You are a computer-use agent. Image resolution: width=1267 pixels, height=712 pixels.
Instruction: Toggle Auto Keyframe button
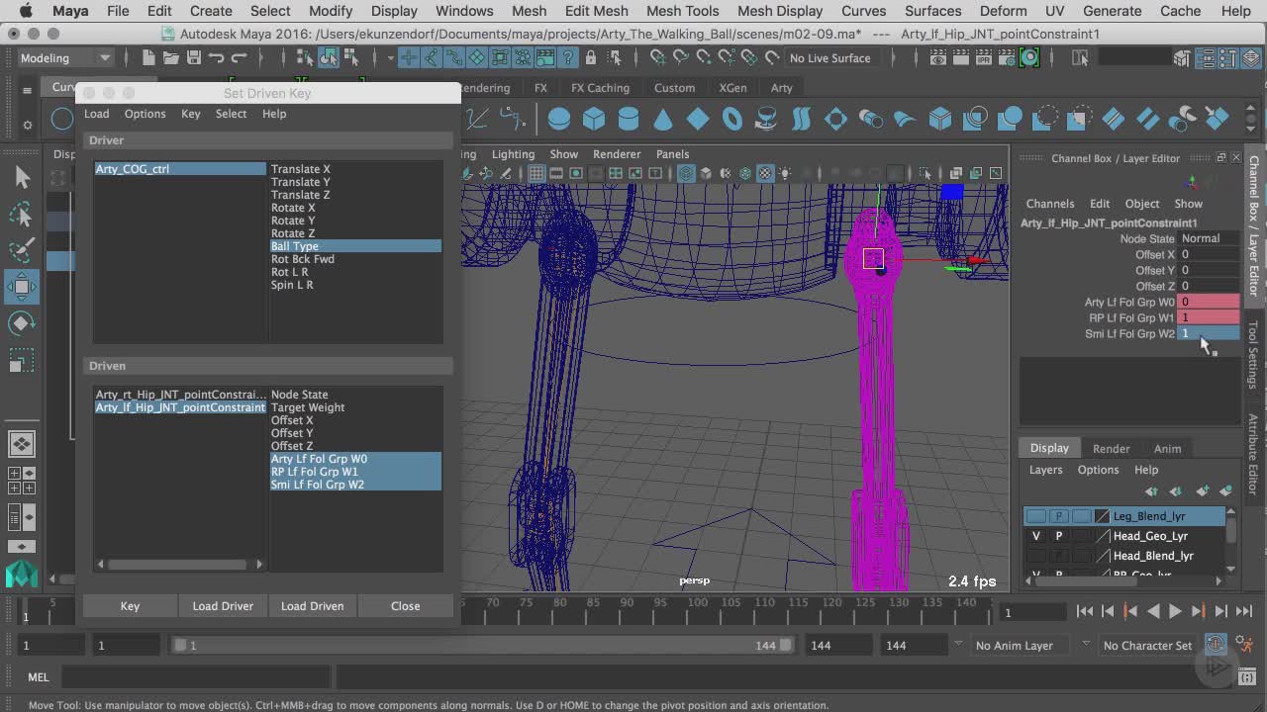pyautogui.click(x=1217, y=644)
